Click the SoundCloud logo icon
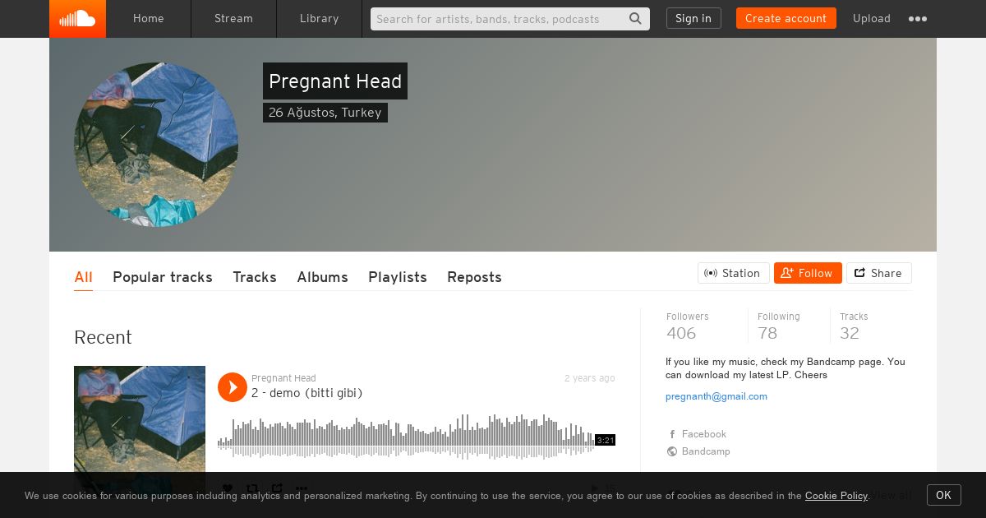Viewport: 986px width, 518px height. 77,18
